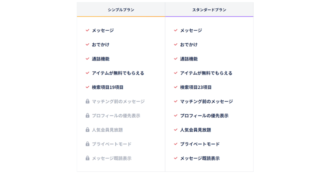This screenshot has width=331, height=174.
Task: Click the checkmark next to simple plan メッセージ
Action: [x=87, y=30]
